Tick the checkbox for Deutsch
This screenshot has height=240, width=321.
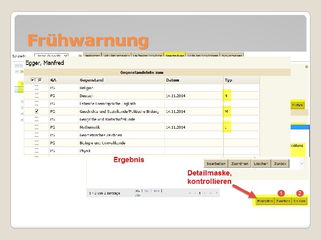[x=36, y=96]
